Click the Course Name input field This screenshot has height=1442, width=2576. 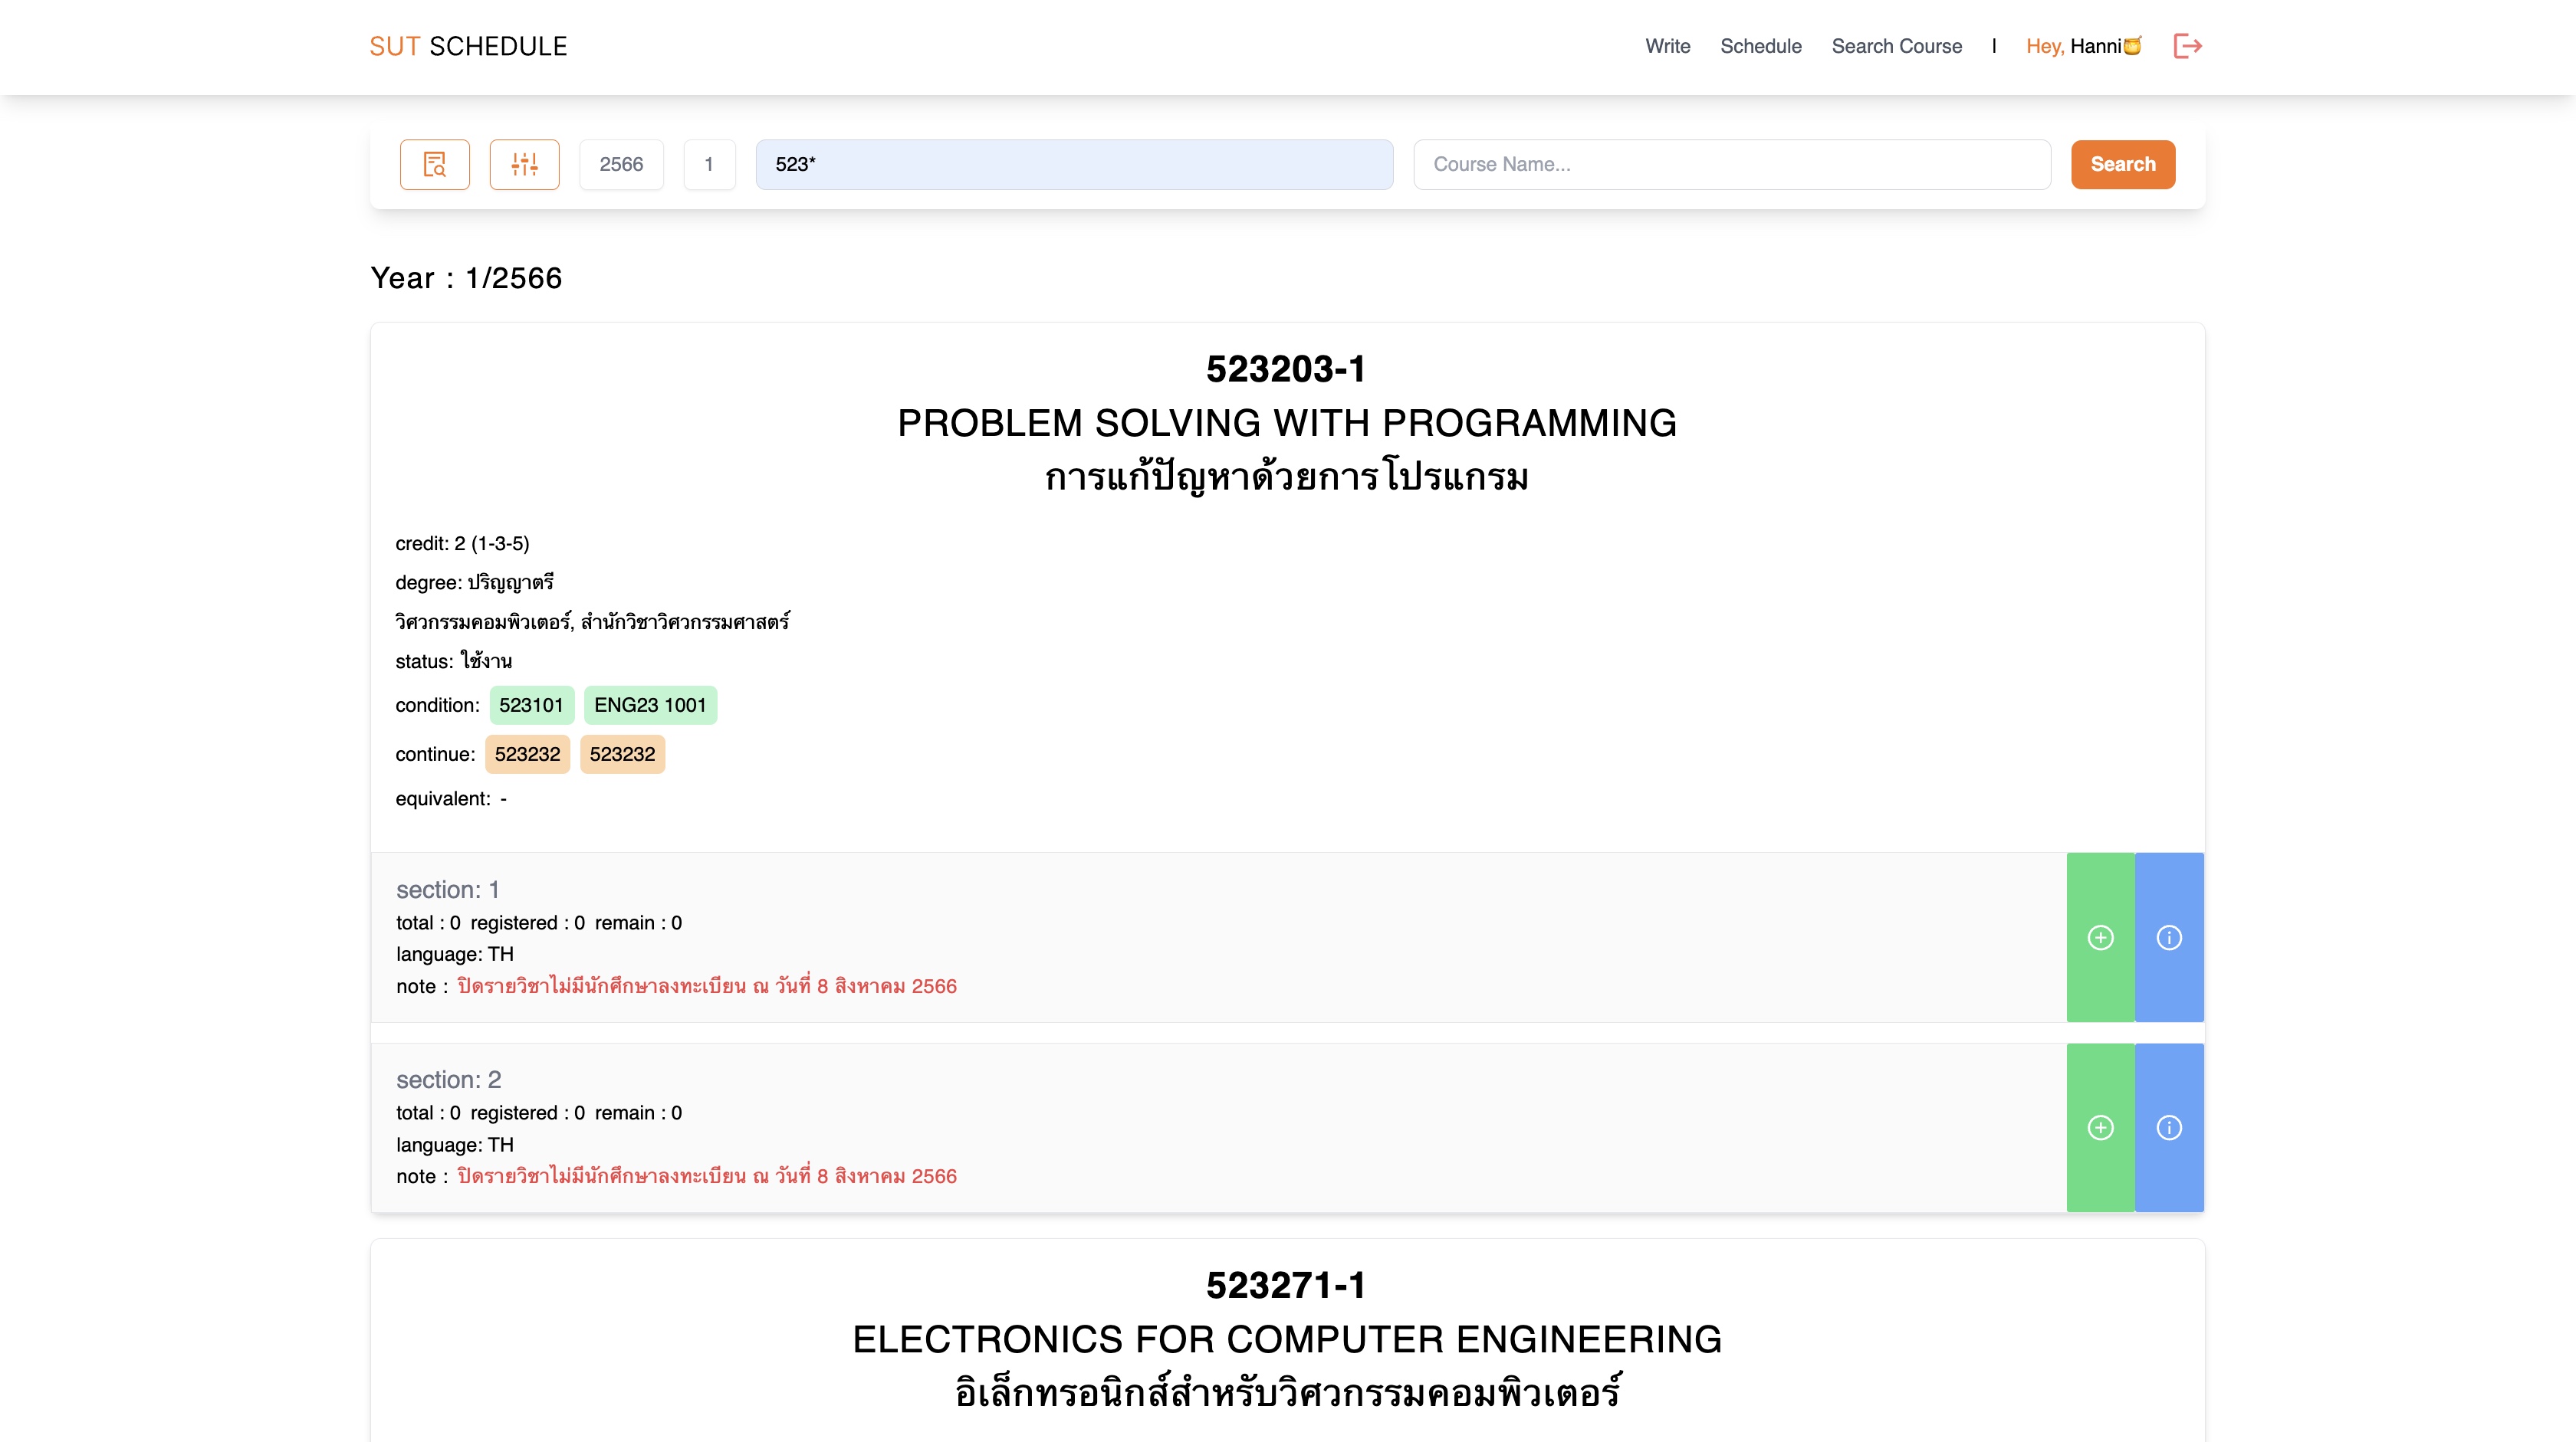click(x=1731, y=165)
